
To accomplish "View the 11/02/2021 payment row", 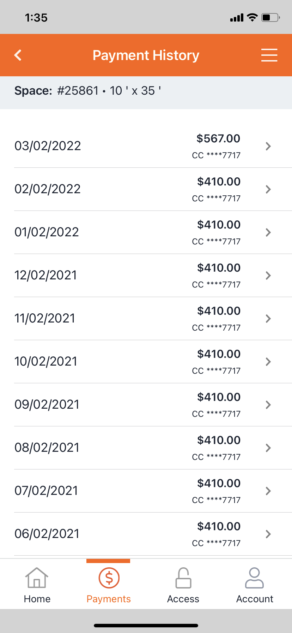I will 141,319.
